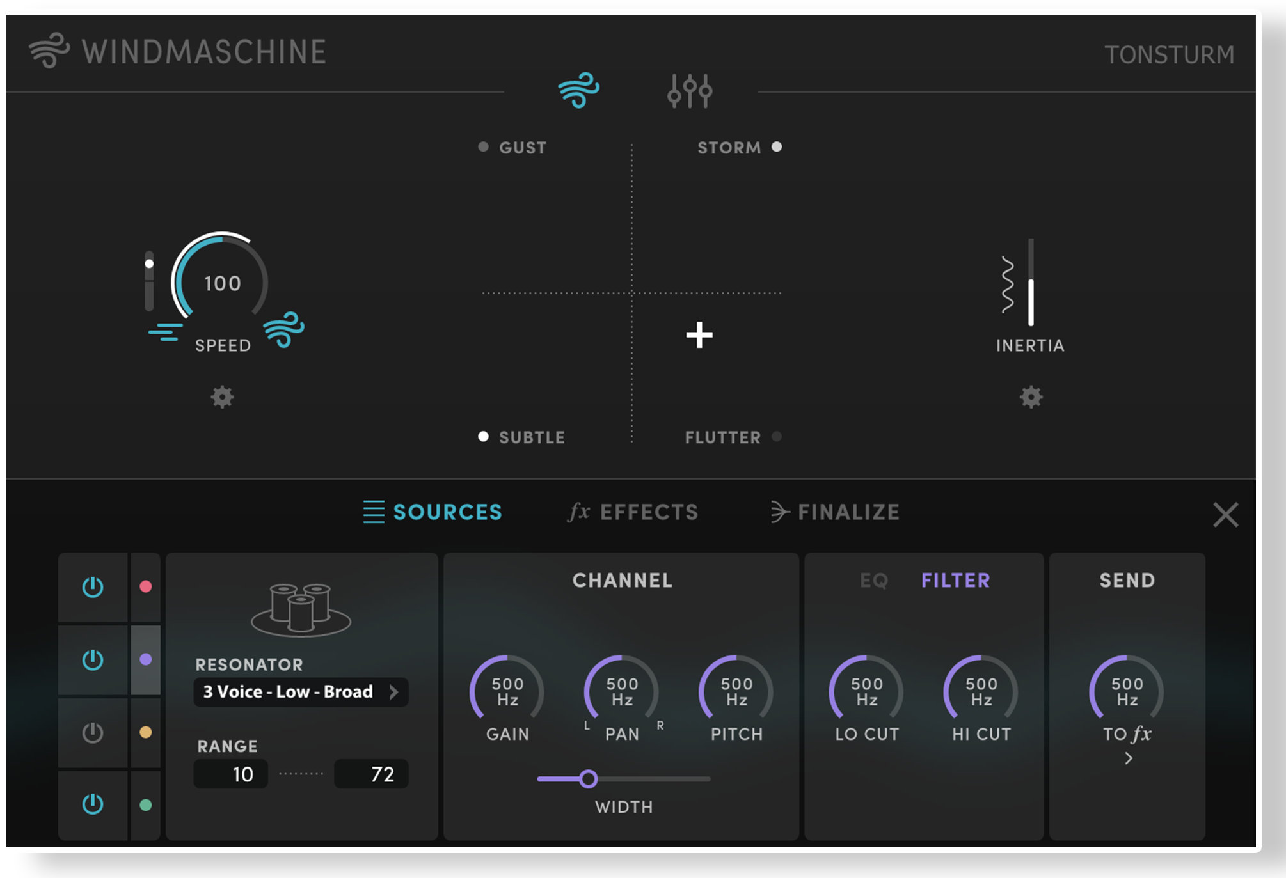Expand the TO fx send routing
This screenshot has width=1286, height=878.
1128,758
